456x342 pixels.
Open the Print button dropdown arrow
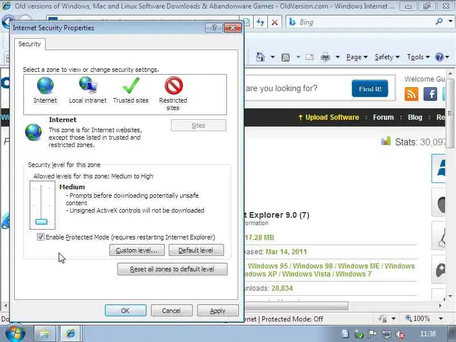pos(337,57)
